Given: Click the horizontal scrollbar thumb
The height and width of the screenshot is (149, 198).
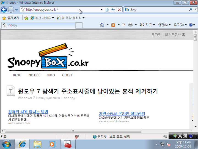Looking at the screenshot, I should click(x=73, y=131).
